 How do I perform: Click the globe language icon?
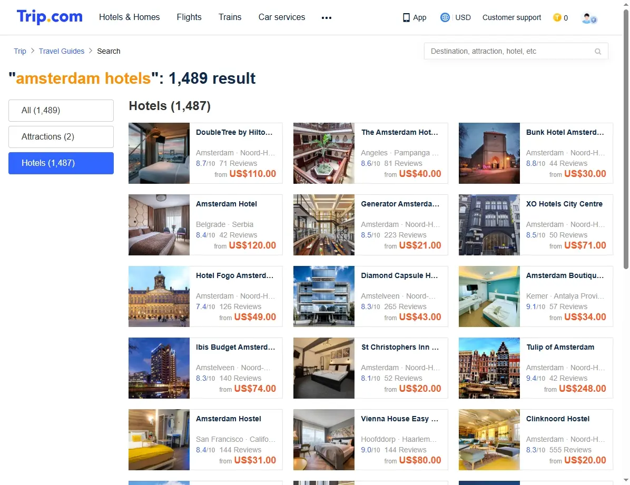coord(445,17)
